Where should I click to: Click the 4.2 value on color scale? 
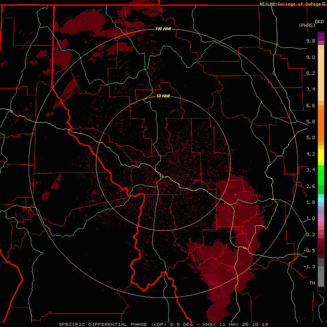[x=311, y=154]
